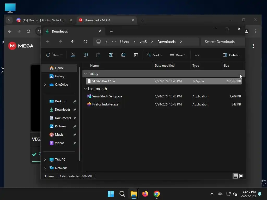The height and width of the screenshot is (200, 267).
Task: Click chevron after Downloads in address bar
Action: coord(181,42)
